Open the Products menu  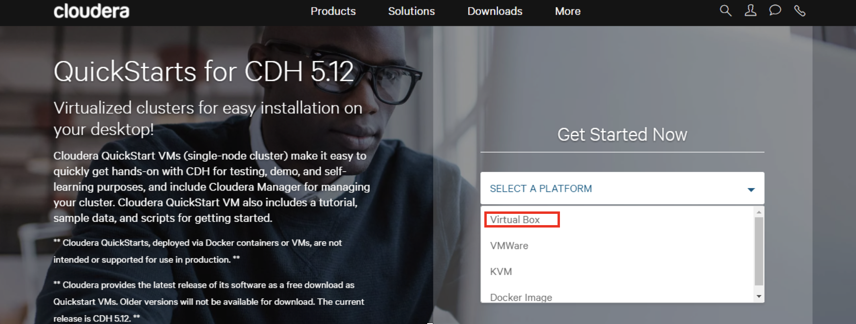pyautogui.click(x=333, y=11)
